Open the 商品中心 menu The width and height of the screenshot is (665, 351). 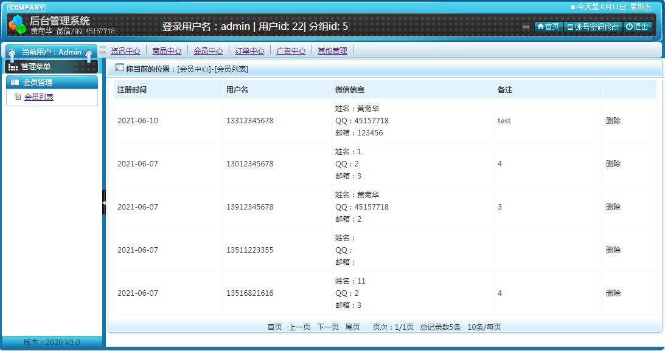click(x=167, y=51)
